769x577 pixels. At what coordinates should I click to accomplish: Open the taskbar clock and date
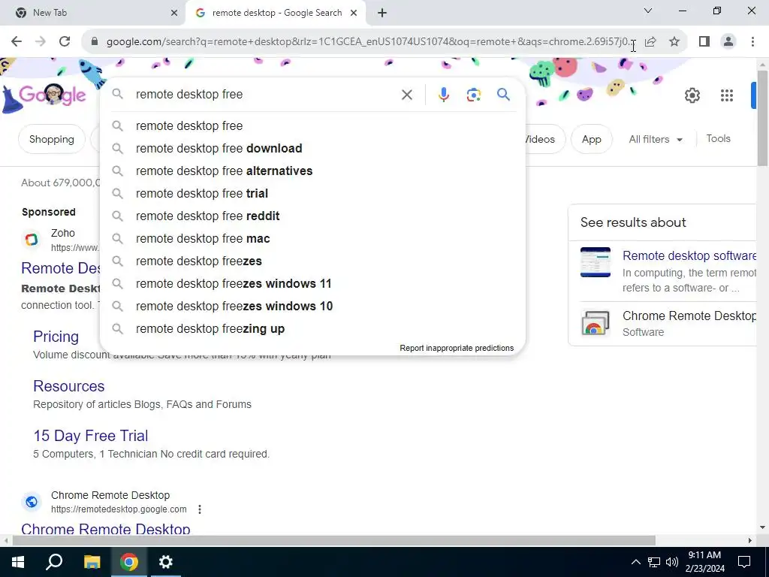(704, 562)
